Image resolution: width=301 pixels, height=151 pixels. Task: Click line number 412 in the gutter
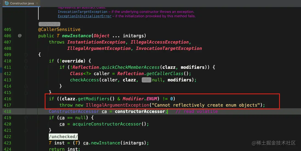click(x=7, y=74)
